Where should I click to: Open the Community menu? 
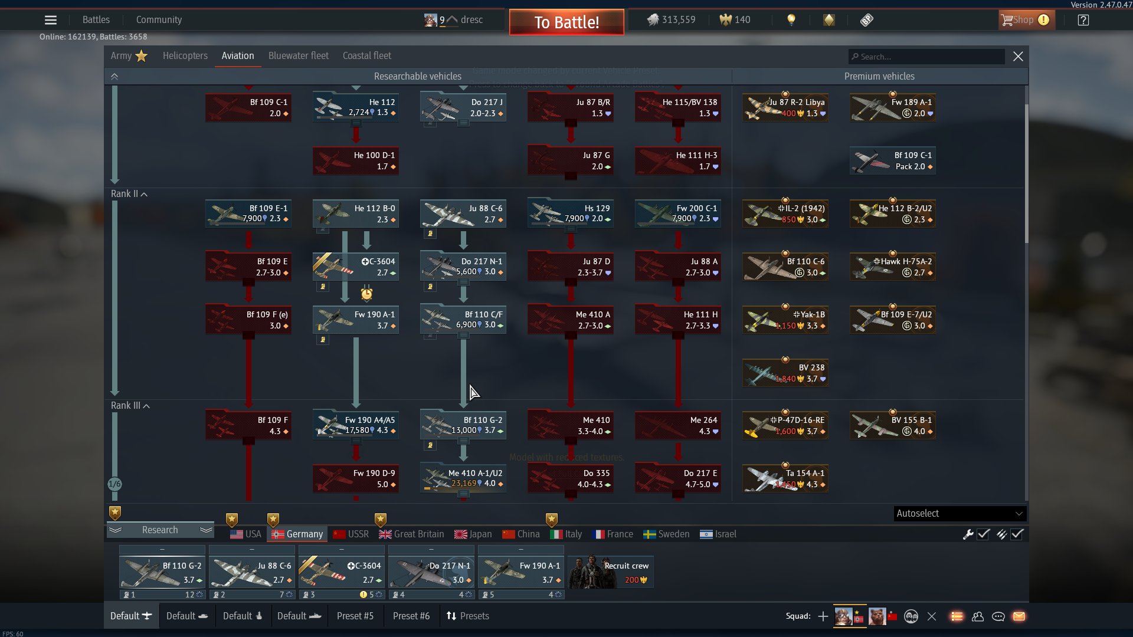coord(159,20)
